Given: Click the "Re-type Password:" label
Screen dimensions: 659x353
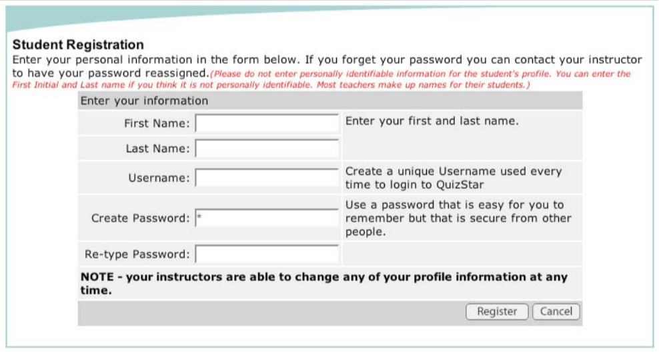Looking at the screenshot, I should pos(137,254).
